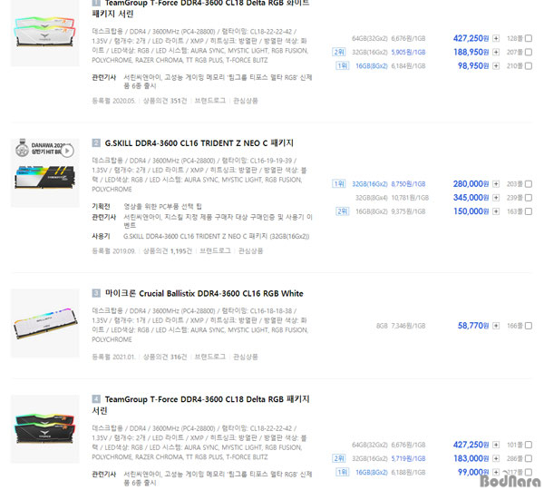Viewport: 544px width, 490px height.
Task: Play the G.SKILL Trident Z product video
Action: [67, 151]
